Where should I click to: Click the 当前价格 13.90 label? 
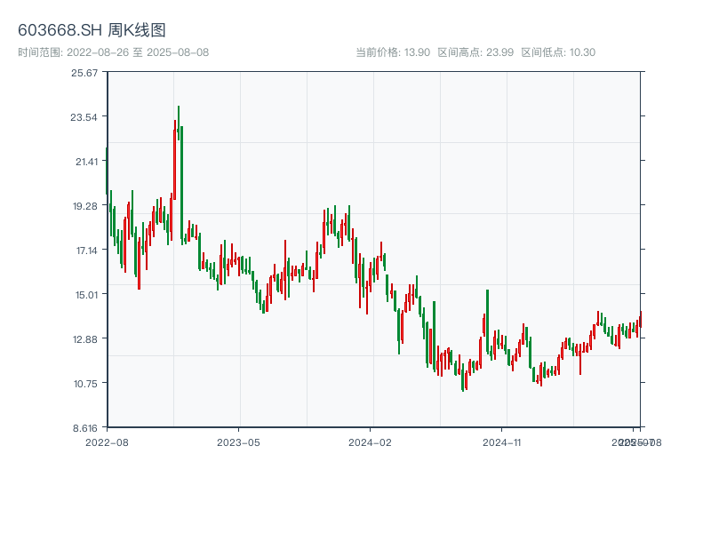(393, 52)
